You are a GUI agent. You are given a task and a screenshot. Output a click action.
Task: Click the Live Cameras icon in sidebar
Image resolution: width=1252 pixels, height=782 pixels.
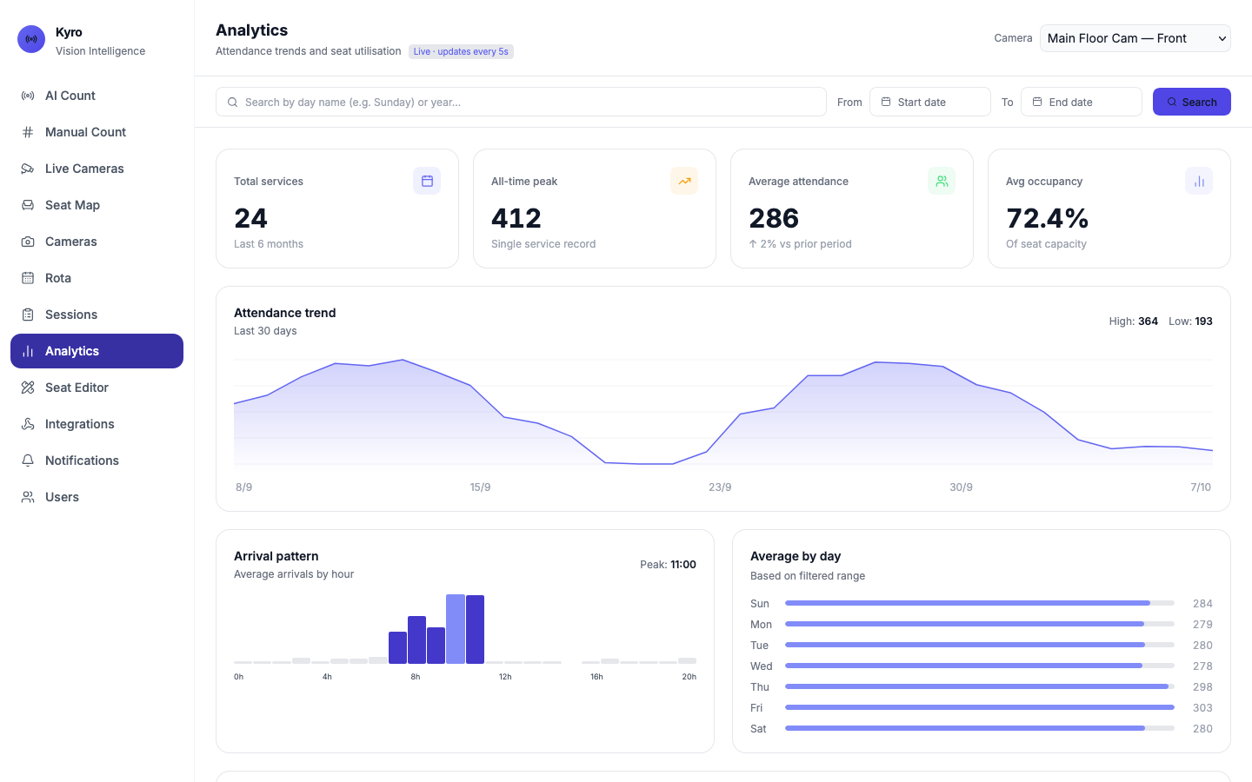pyautogui.click(x=28, y=169)
